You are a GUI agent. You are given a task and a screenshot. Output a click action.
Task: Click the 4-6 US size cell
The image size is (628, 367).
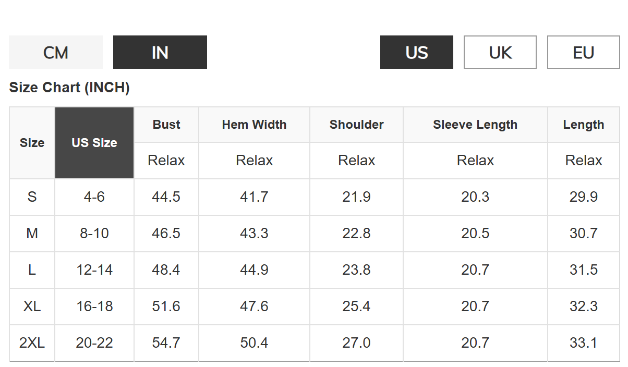(94, 197)
